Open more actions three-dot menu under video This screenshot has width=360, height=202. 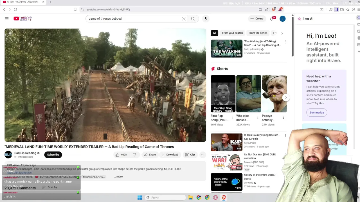[x=202, y=155]
